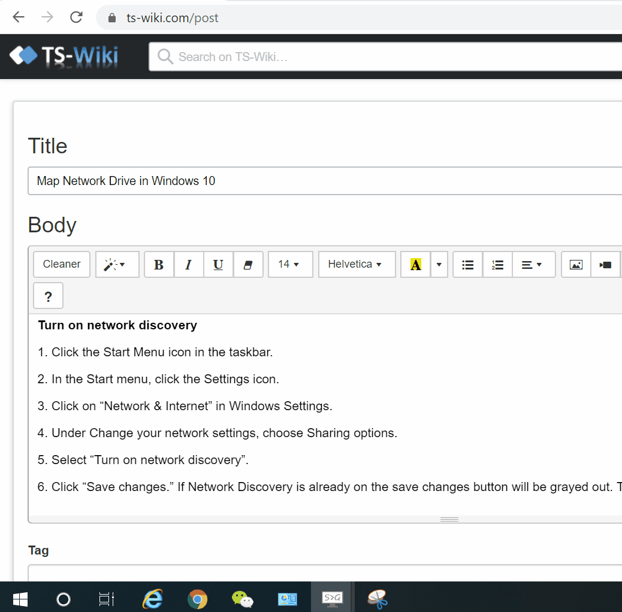Open the Helvetica font family dropdown
Screen dimensions: 622x612
point(357,265)
